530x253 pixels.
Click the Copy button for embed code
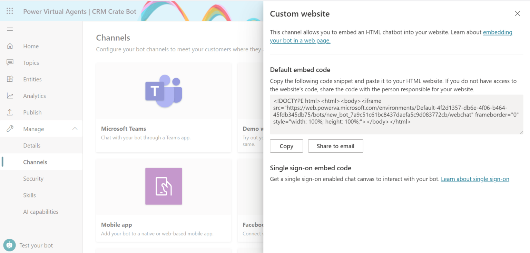286,146
